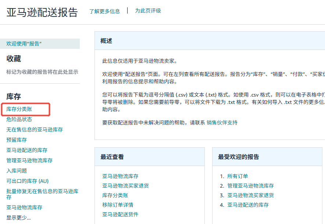Collapse the list with 显示更少...
Image resolution: width=325 pixels, height=224 pixels.
[x=18, y=218]
